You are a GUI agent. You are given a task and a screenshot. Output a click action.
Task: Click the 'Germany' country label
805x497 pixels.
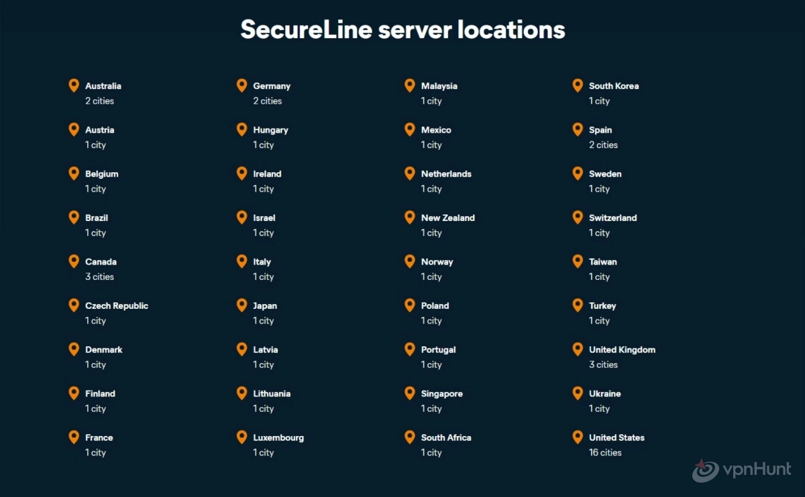pos(272,86)
